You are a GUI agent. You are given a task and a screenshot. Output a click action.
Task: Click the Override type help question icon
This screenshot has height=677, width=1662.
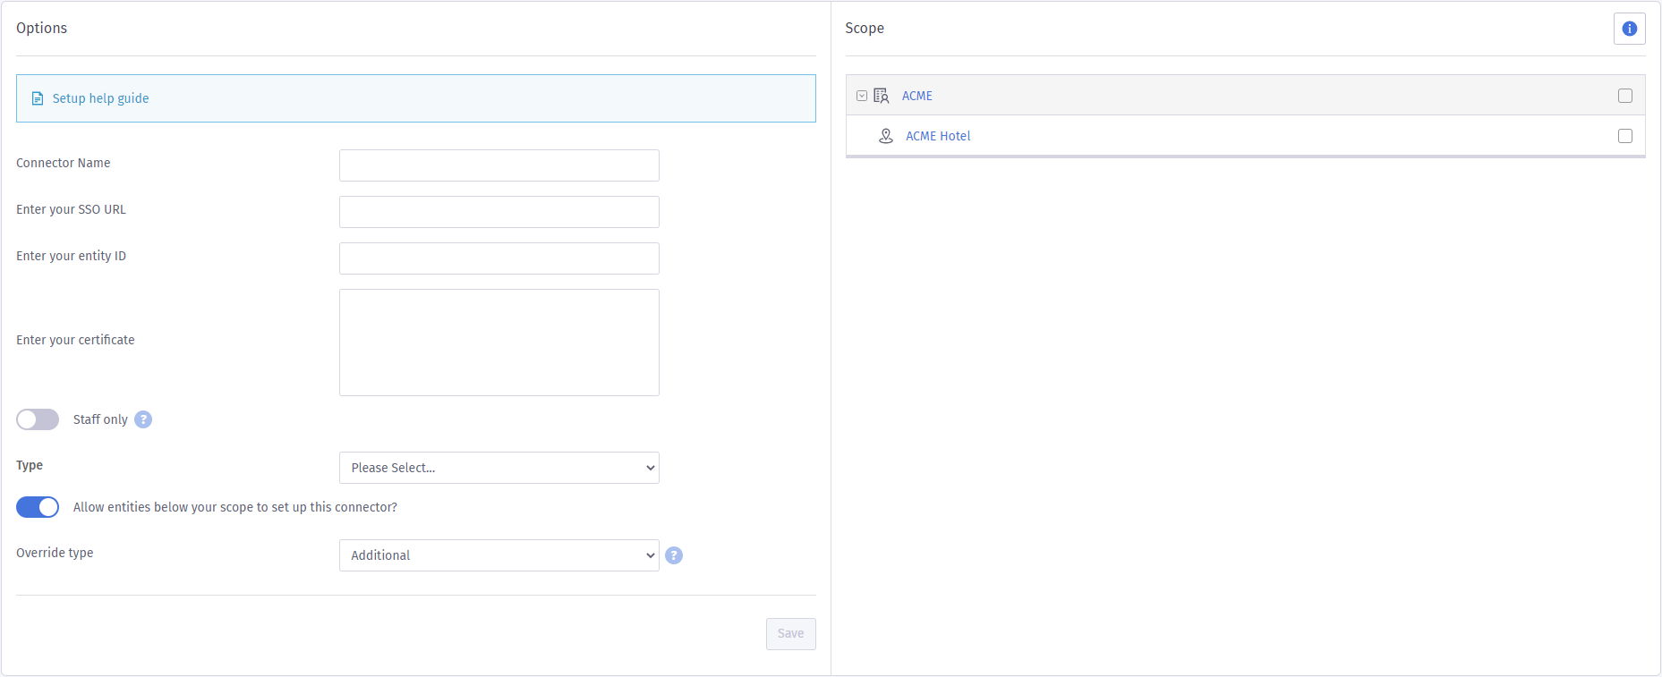click(x=674, y=555)
